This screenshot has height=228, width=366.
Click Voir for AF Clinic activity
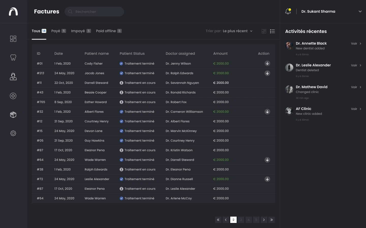pyautogui.click(x=356, y=109)
